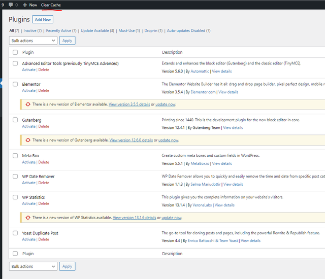Activate the Elementor plugin
Viewport: 325px width, 279px height.
coord(29,90)
